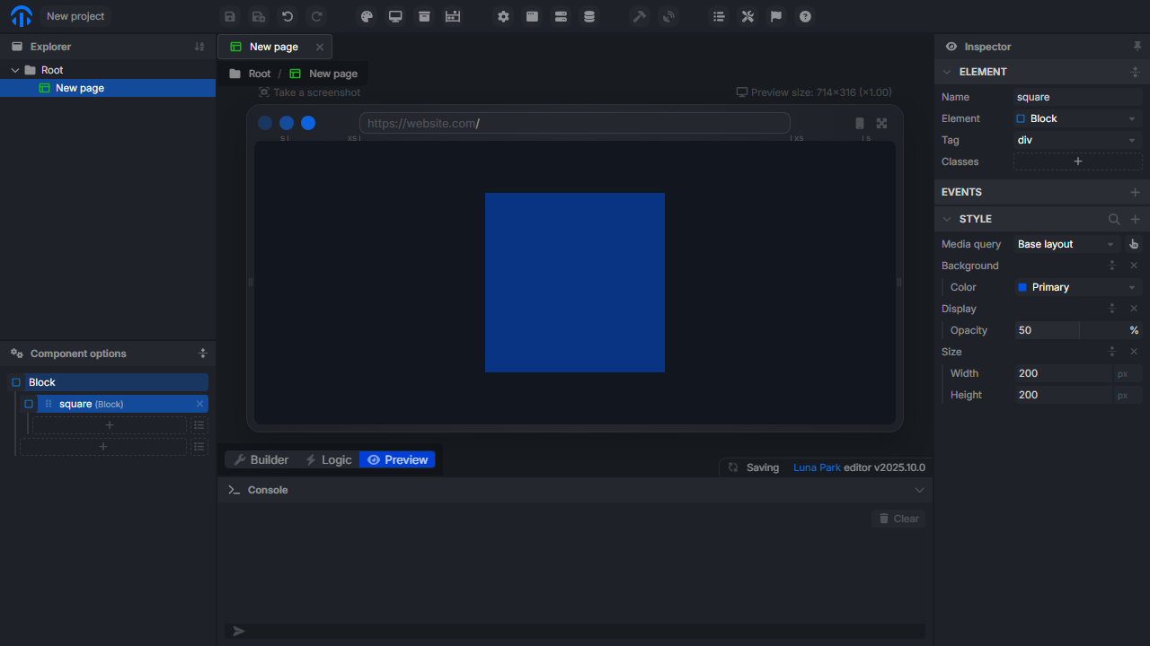The image size is (1150, 646).
Task: Collapse the Console panel chevron
Action: (x=919, y=490)
